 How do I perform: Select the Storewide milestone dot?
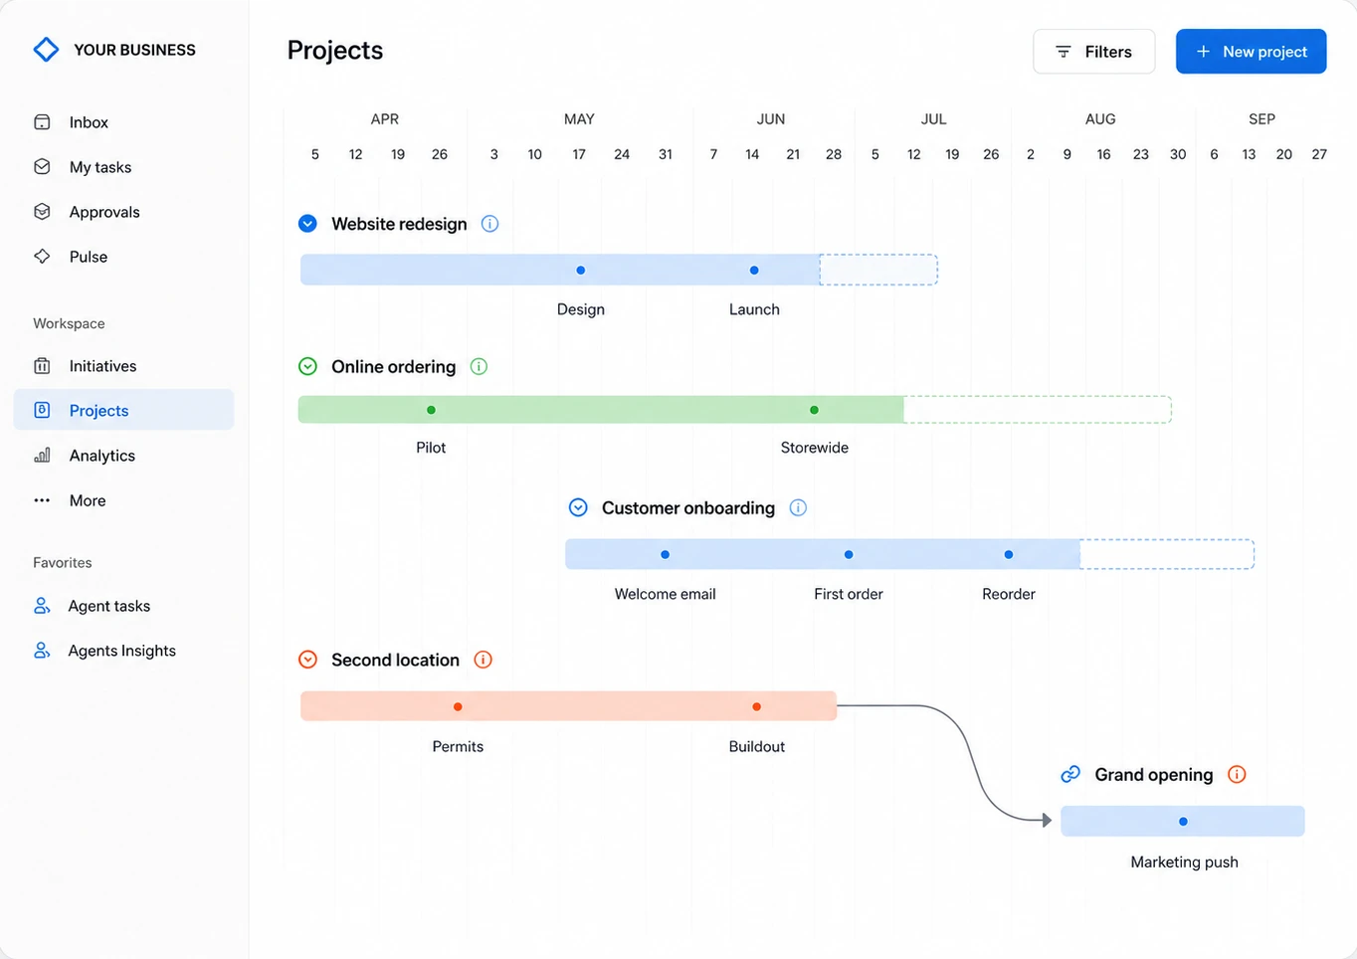click(814, 410)
